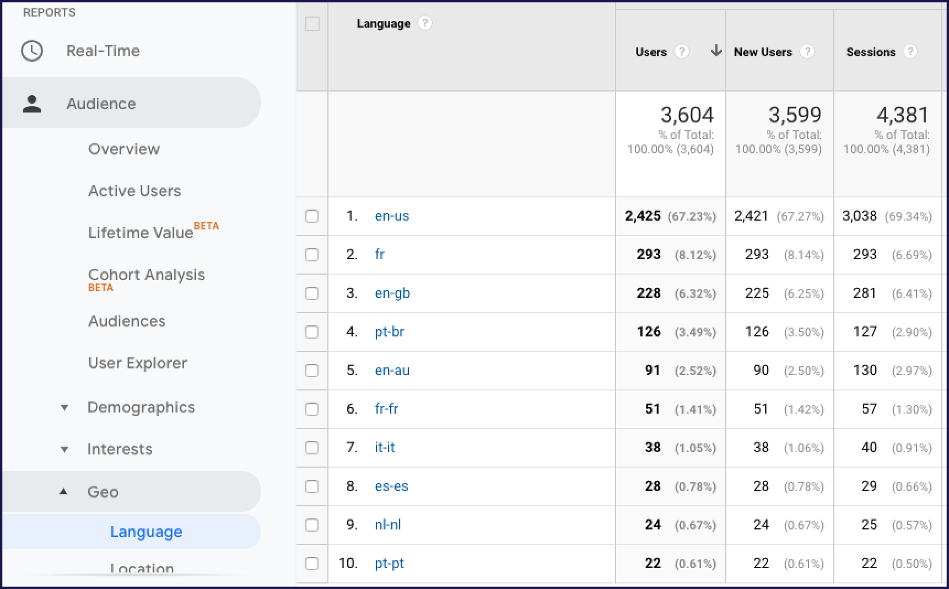Open the fr-fr language link
Viewport: 949px width, 589px height.
coord(386,409)
